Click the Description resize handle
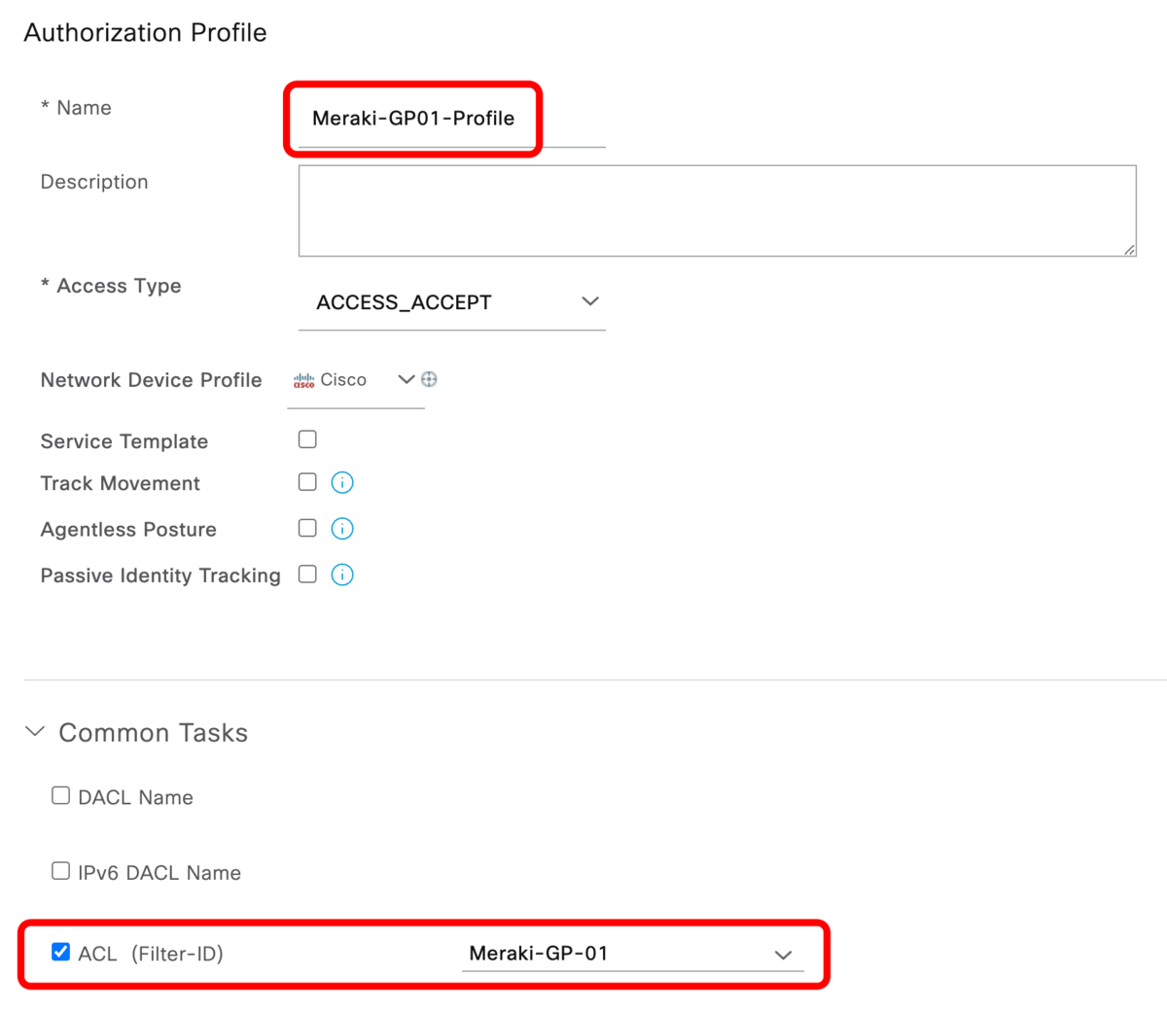Screen dimensions: 1167x1011 click(x=1129, y=250)
